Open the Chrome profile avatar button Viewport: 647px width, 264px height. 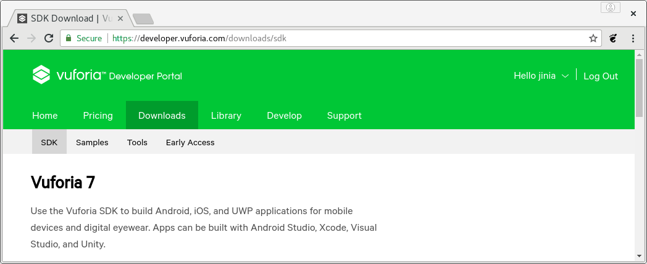tap(611, 7)
